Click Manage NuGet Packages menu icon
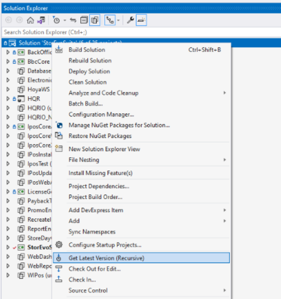The width and height of the screenshot is (281, 299). pyautogui.click(x=59, y=125)
